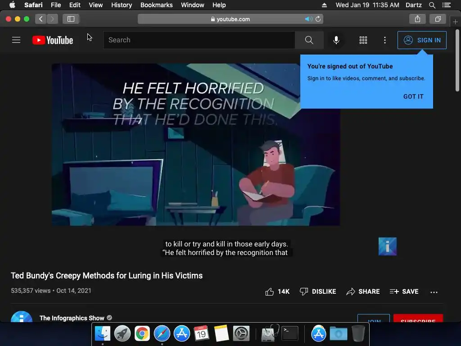Image resolution: width=461 pixels, height=346 pixels.
Task: Show all tabs overview icon
Action: click(x=438, y=19)
